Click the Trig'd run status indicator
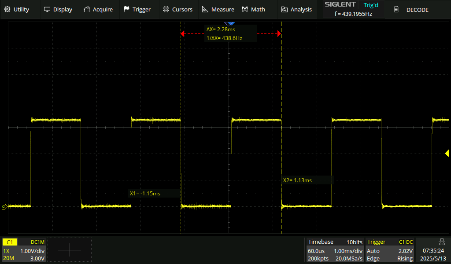This screenshot has width=451, height=264. coord(370,5)
